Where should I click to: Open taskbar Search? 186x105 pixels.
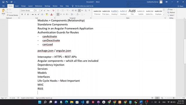pos(45,102)
